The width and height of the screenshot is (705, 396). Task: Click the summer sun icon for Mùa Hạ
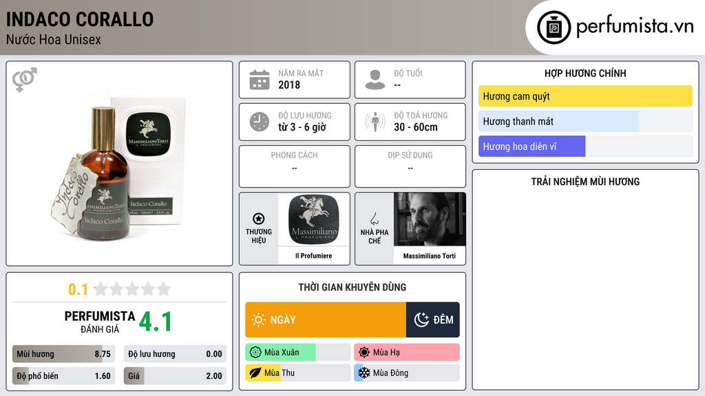tap(364, 353)
